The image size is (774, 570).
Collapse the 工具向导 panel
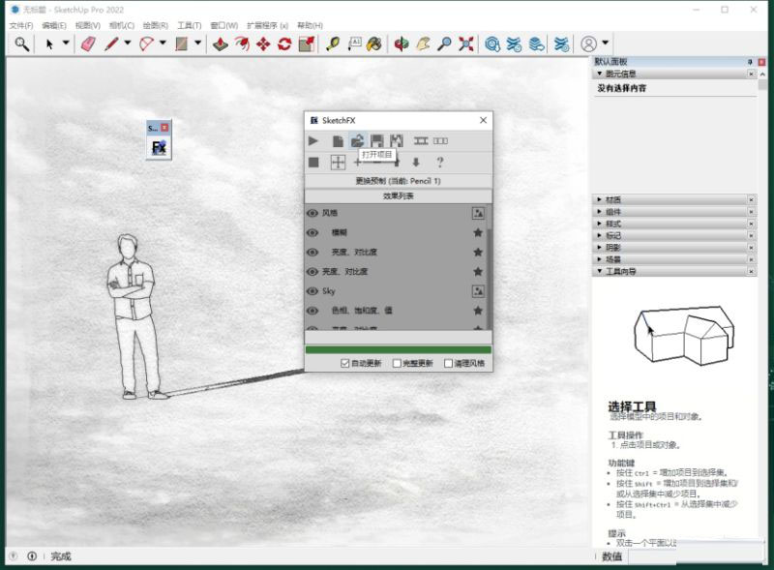[599, 271]
